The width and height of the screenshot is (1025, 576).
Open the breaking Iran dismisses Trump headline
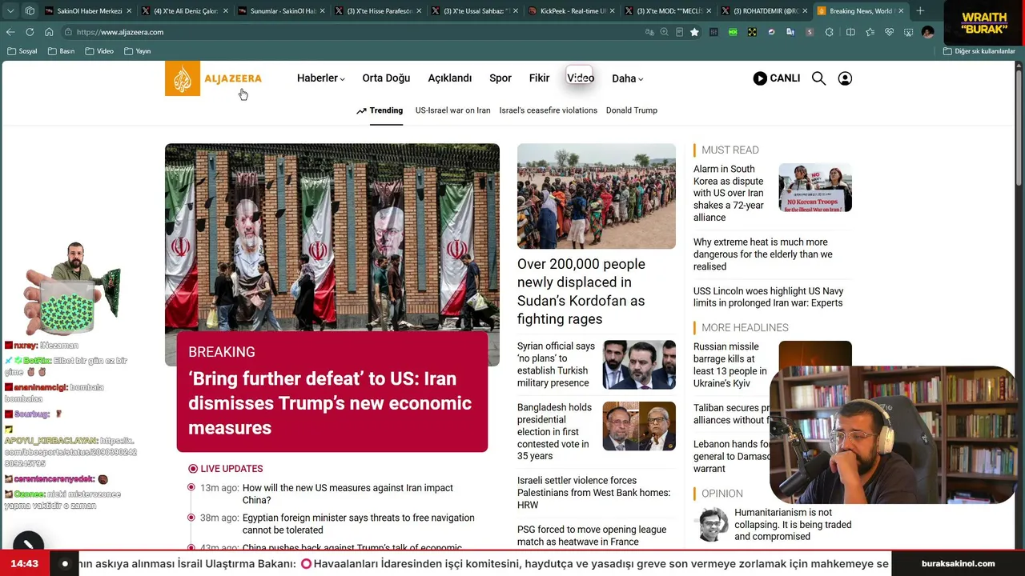[330, 403]
